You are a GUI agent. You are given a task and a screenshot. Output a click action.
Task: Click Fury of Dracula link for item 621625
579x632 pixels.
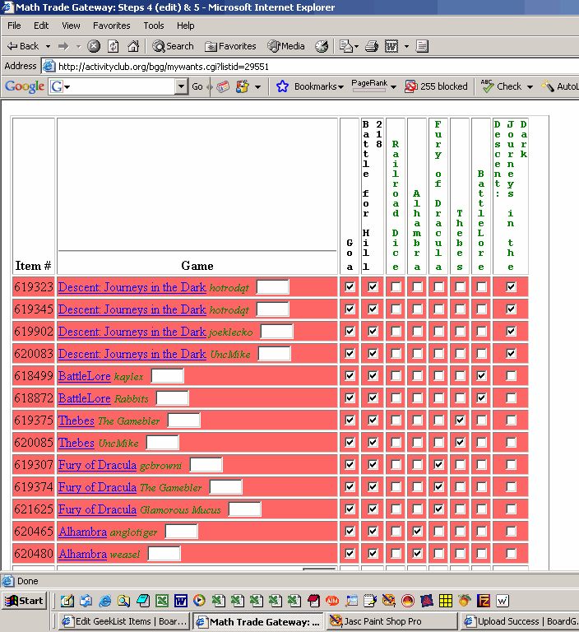[97, 509]
